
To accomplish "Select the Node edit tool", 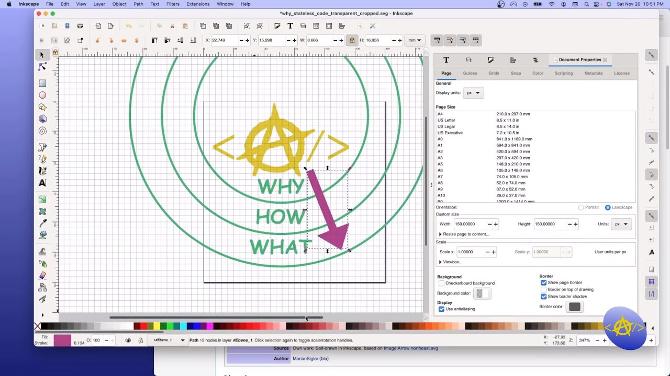I will (x=42, y=67).
